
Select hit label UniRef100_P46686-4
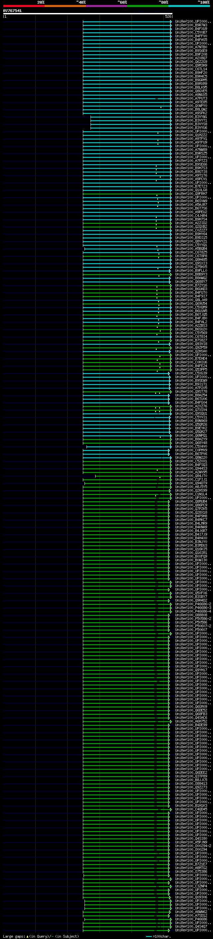click(x=193, y=611)
